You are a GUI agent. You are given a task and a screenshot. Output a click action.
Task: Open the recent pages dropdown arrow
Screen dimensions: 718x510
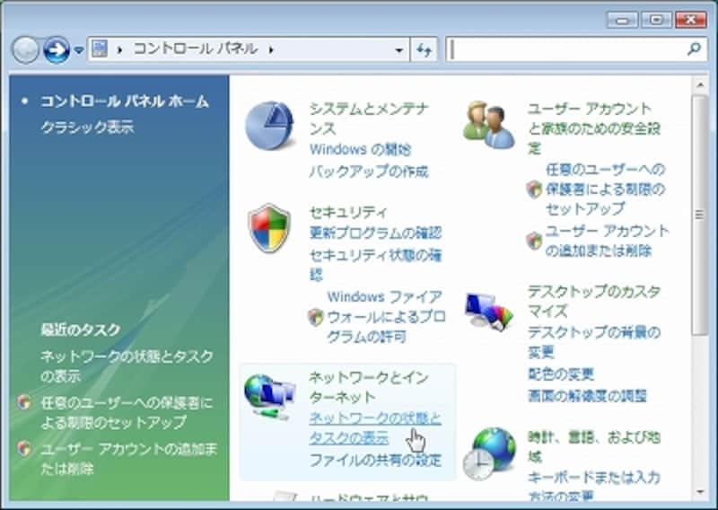click(x=79, y=49)
